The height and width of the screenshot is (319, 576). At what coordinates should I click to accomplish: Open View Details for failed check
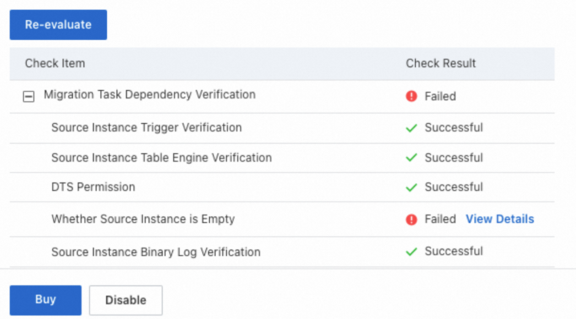point(499,219)
